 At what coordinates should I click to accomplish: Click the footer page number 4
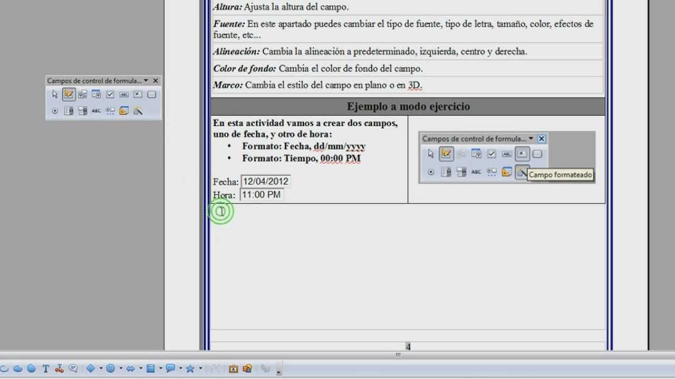click(x=408, y=346)
